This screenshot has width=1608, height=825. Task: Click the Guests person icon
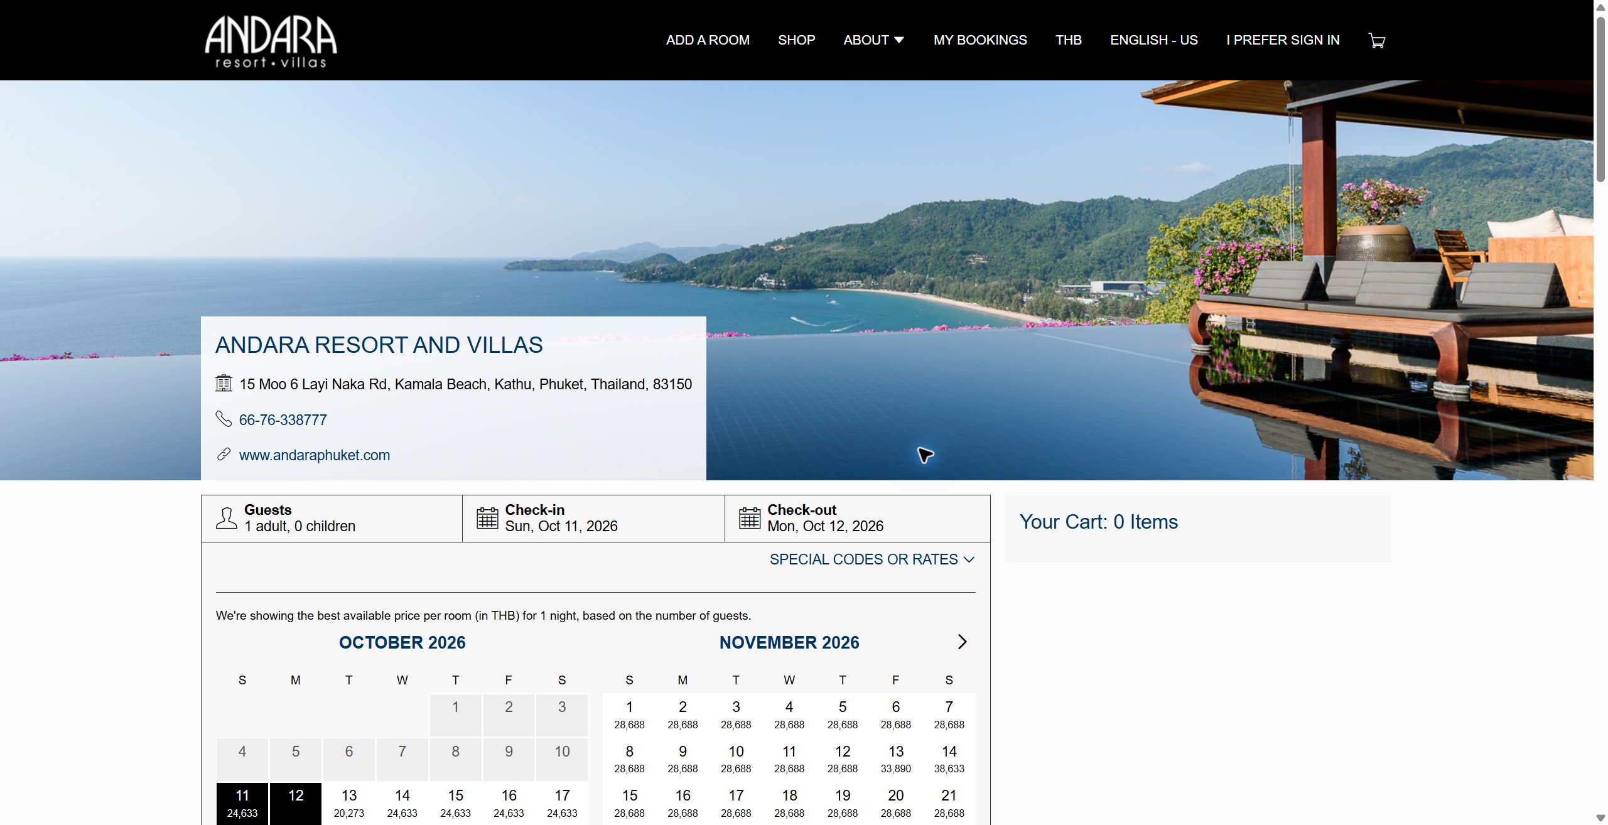point(227,518)
